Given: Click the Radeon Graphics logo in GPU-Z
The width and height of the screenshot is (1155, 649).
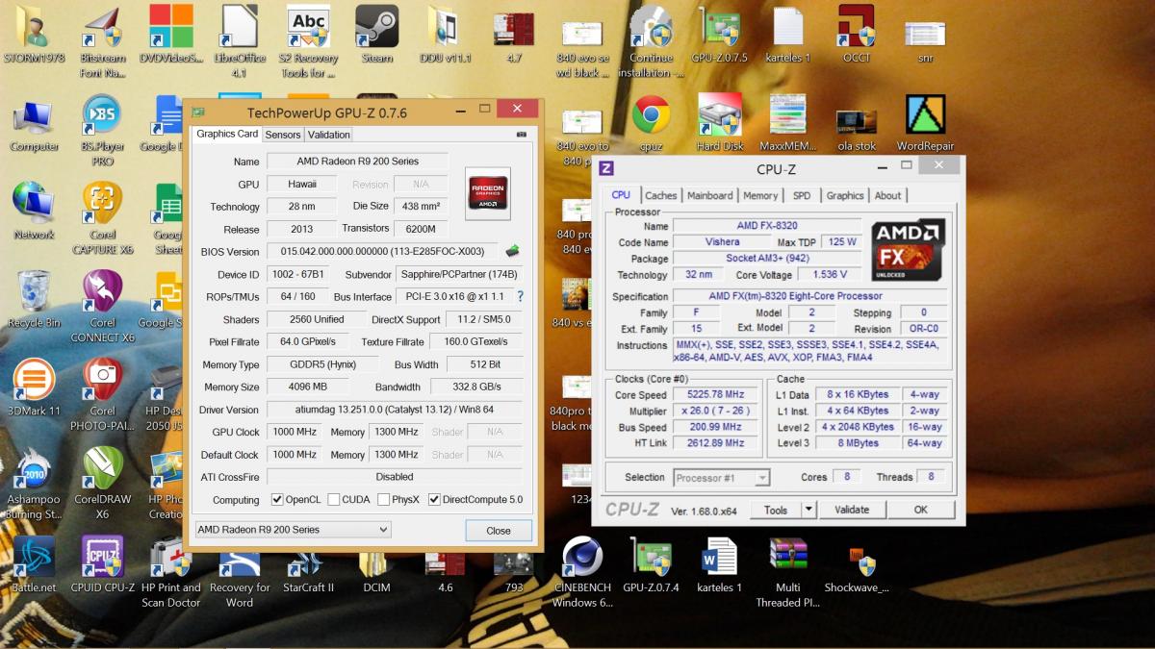Looking at the screenshot, I should pyautogui.click(x=487, y=193).
